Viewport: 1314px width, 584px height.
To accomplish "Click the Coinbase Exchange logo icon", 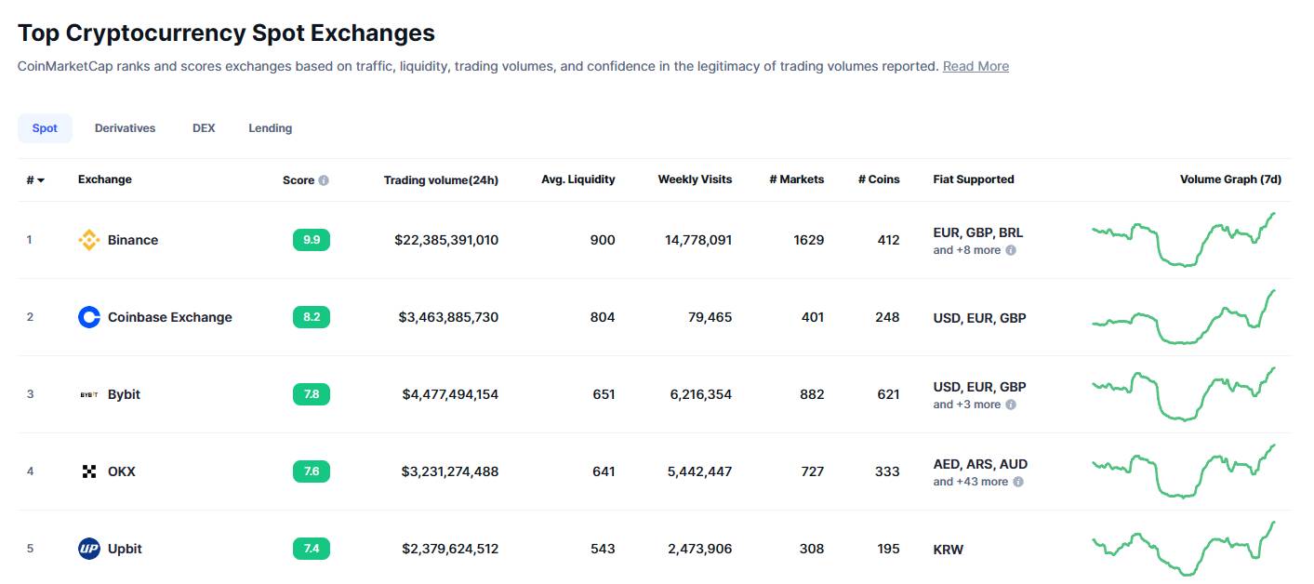I will (89, 317).
